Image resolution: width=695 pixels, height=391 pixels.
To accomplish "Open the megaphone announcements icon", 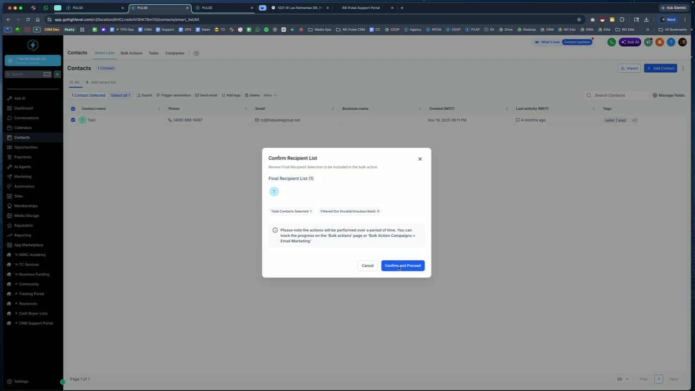I will (x=648, y=42).
